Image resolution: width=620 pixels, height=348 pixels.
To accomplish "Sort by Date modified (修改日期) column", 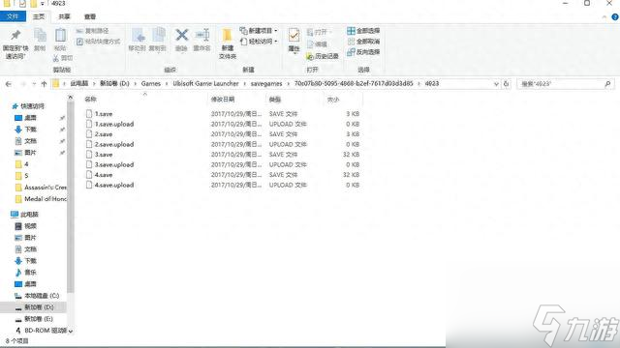I will (223, 99).
